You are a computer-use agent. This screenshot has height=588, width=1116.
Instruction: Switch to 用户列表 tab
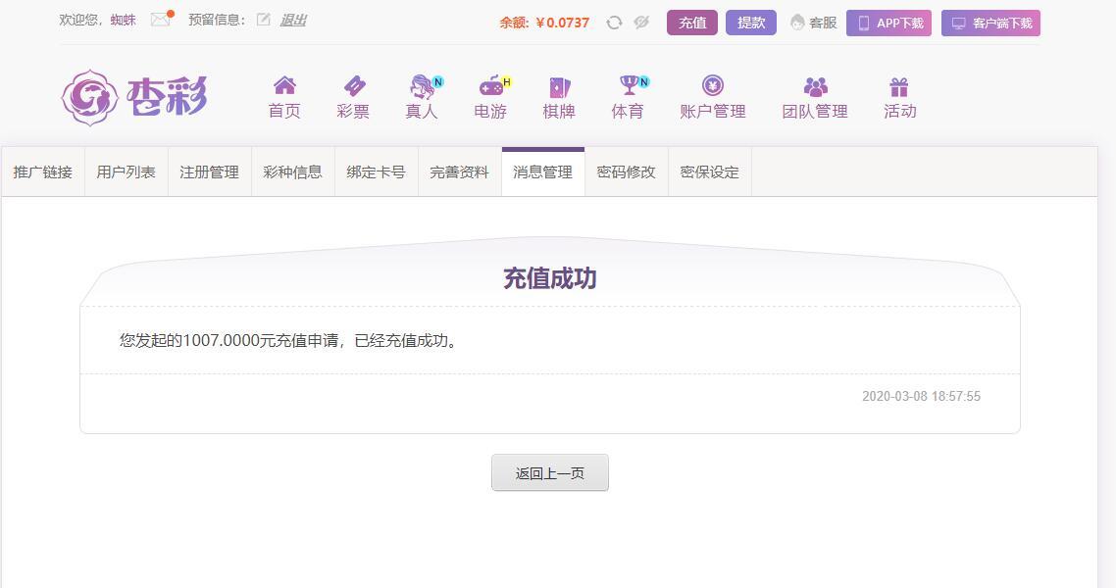click(x=126, y=172)
